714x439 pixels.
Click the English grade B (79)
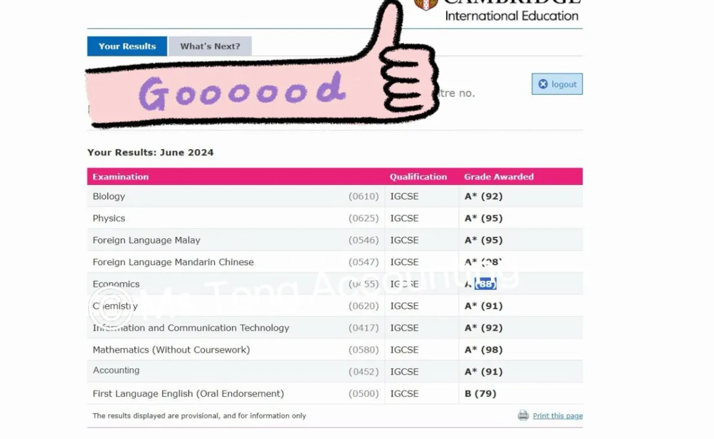coord(480,394)
